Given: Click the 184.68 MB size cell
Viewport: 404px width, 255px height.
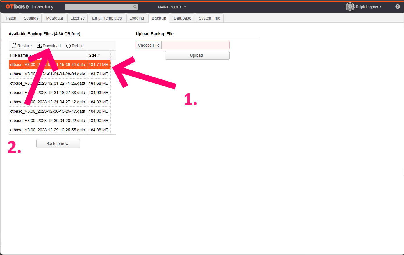Looking at the screenshot, I should tap(99, 83).
